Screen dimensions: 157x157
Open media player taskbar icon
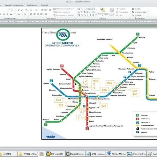[41, 154]
